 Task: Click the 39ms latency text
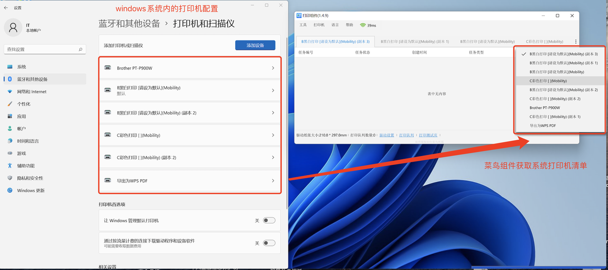(372, 26)
